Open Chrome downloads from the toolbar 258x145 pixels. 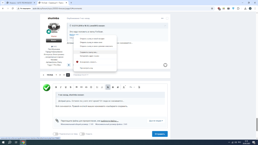(245, 8)
